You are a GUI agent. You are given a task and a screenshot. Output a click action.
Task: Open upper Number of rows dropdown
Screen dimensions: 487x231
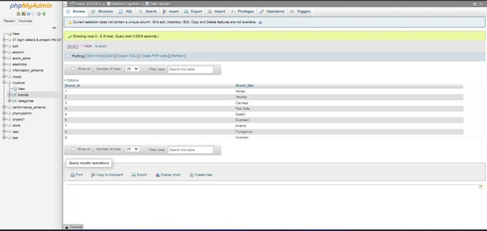tap(132, 69)
